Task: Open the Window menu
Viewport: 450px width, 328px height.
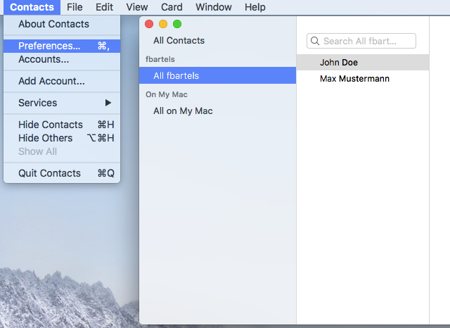Action: 214,7
